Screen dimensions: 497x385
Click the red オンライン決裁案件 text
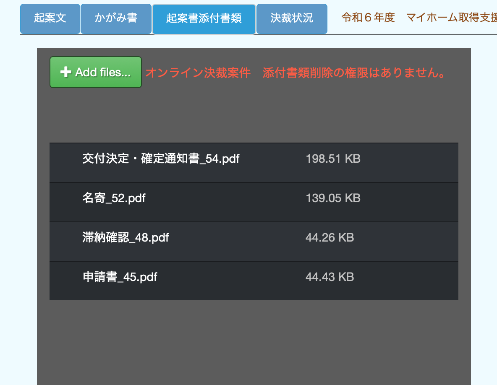(x=198, y=73)
